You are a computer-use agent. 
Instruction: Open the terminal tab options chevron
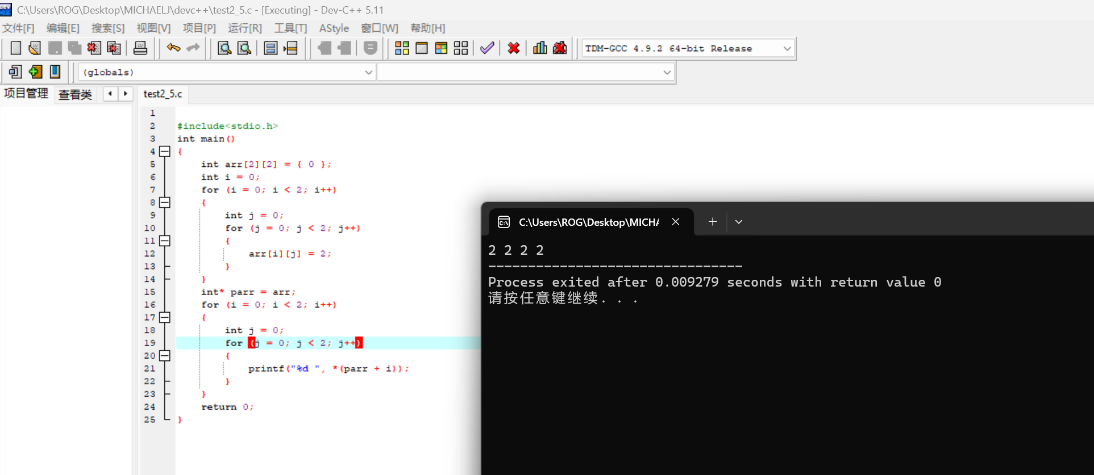pyautogui.click(x=739, y=222)
